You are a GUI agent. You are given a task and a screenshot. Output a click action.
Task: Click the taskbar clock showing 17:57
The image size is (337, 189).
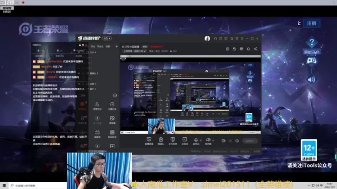[330, 186]
